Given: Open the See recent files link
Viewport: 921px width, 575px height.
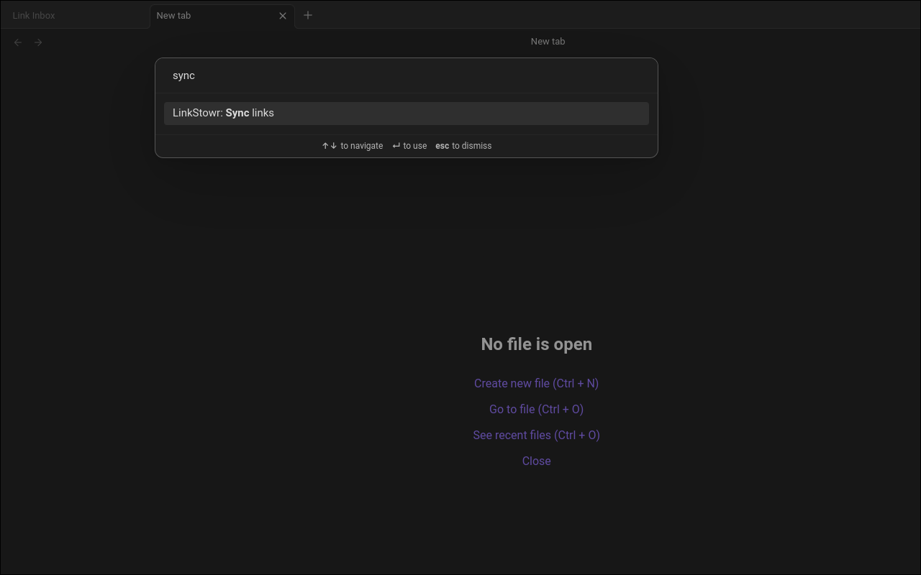Looking at the screenshot, I should tap(536, 436).
